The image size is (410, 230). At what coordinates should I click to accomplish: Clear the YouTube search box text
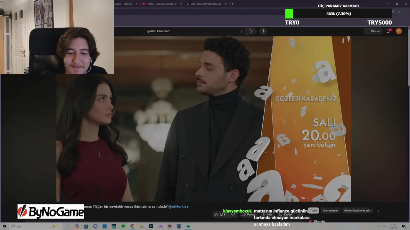point(242,31)
